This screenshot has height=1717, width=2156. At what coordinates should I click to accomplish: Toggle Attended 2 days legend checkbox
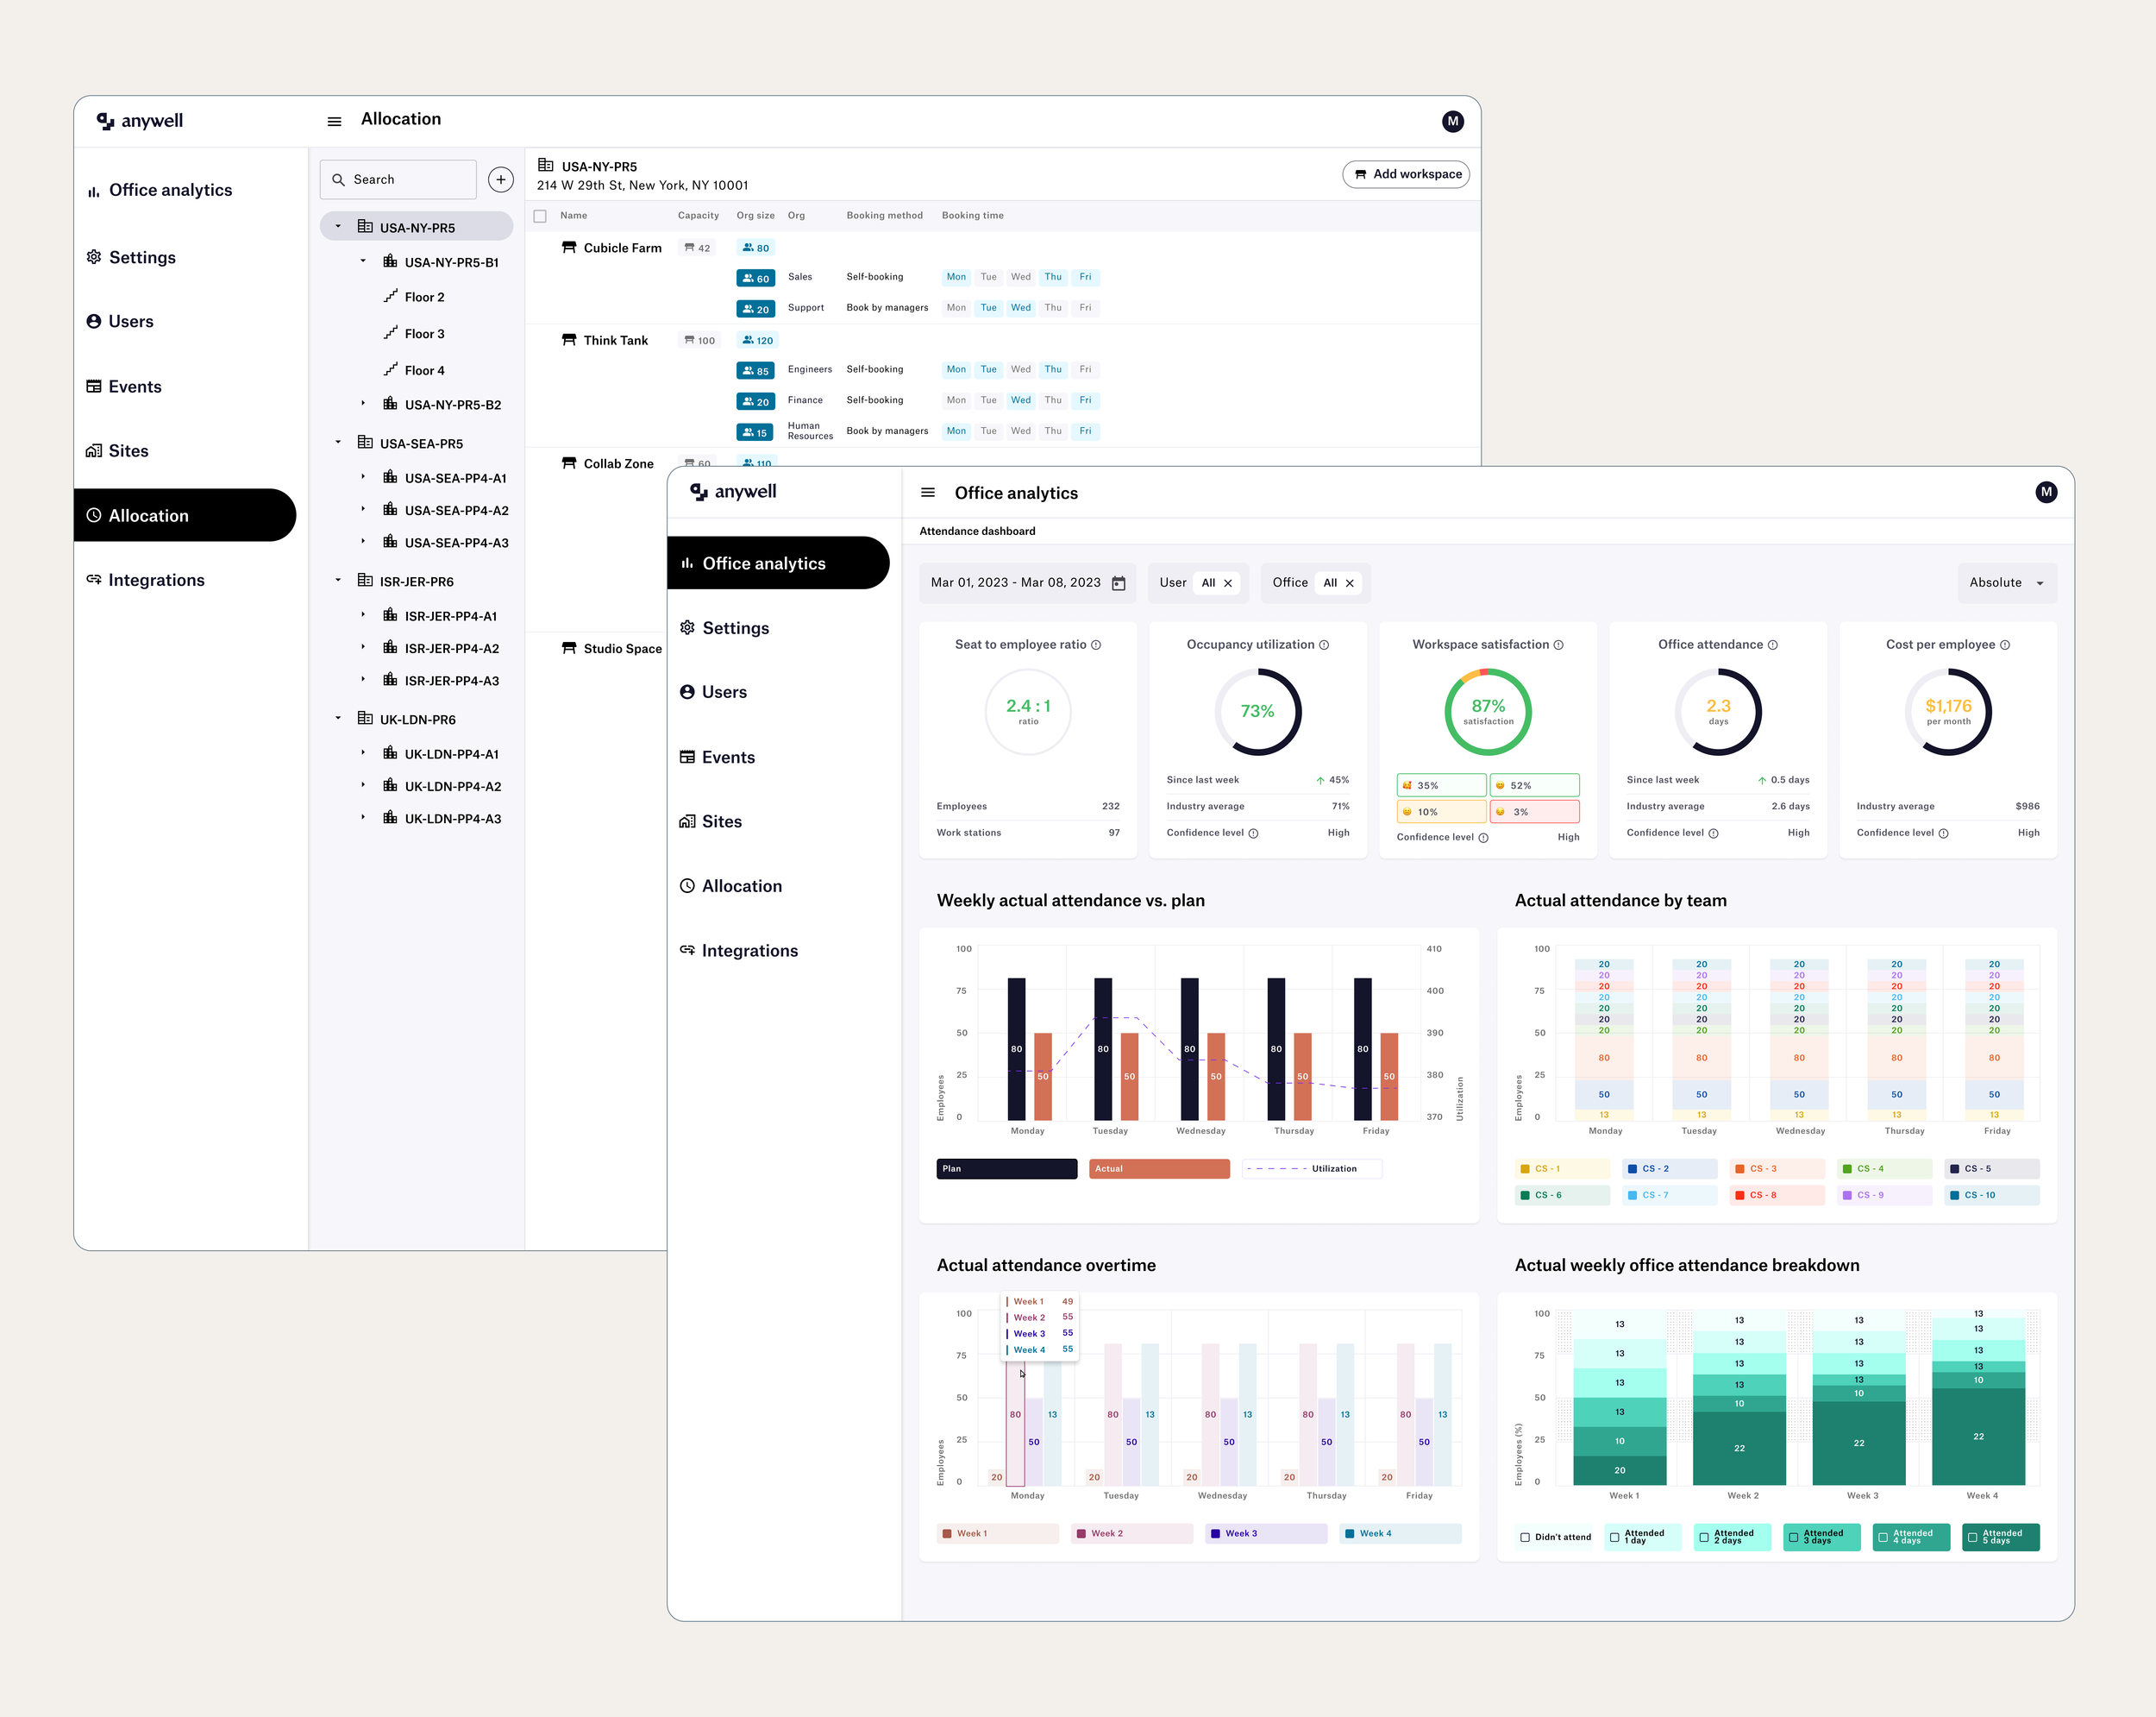1703,1537
